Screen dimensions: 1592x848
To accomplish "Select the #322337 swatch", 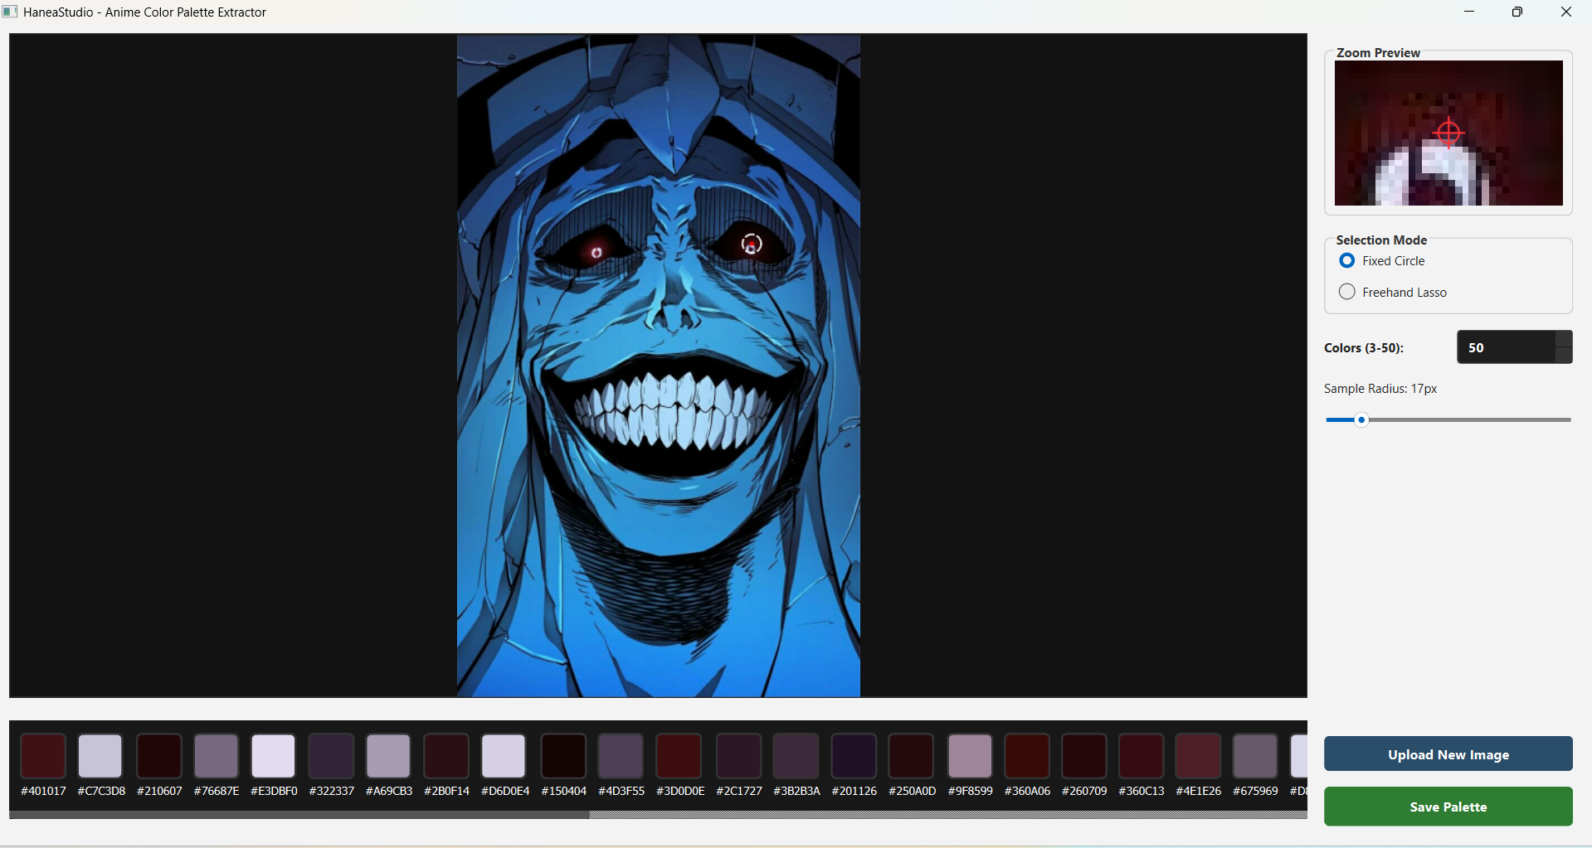I will pyautogui.click(x=331, y=755).
